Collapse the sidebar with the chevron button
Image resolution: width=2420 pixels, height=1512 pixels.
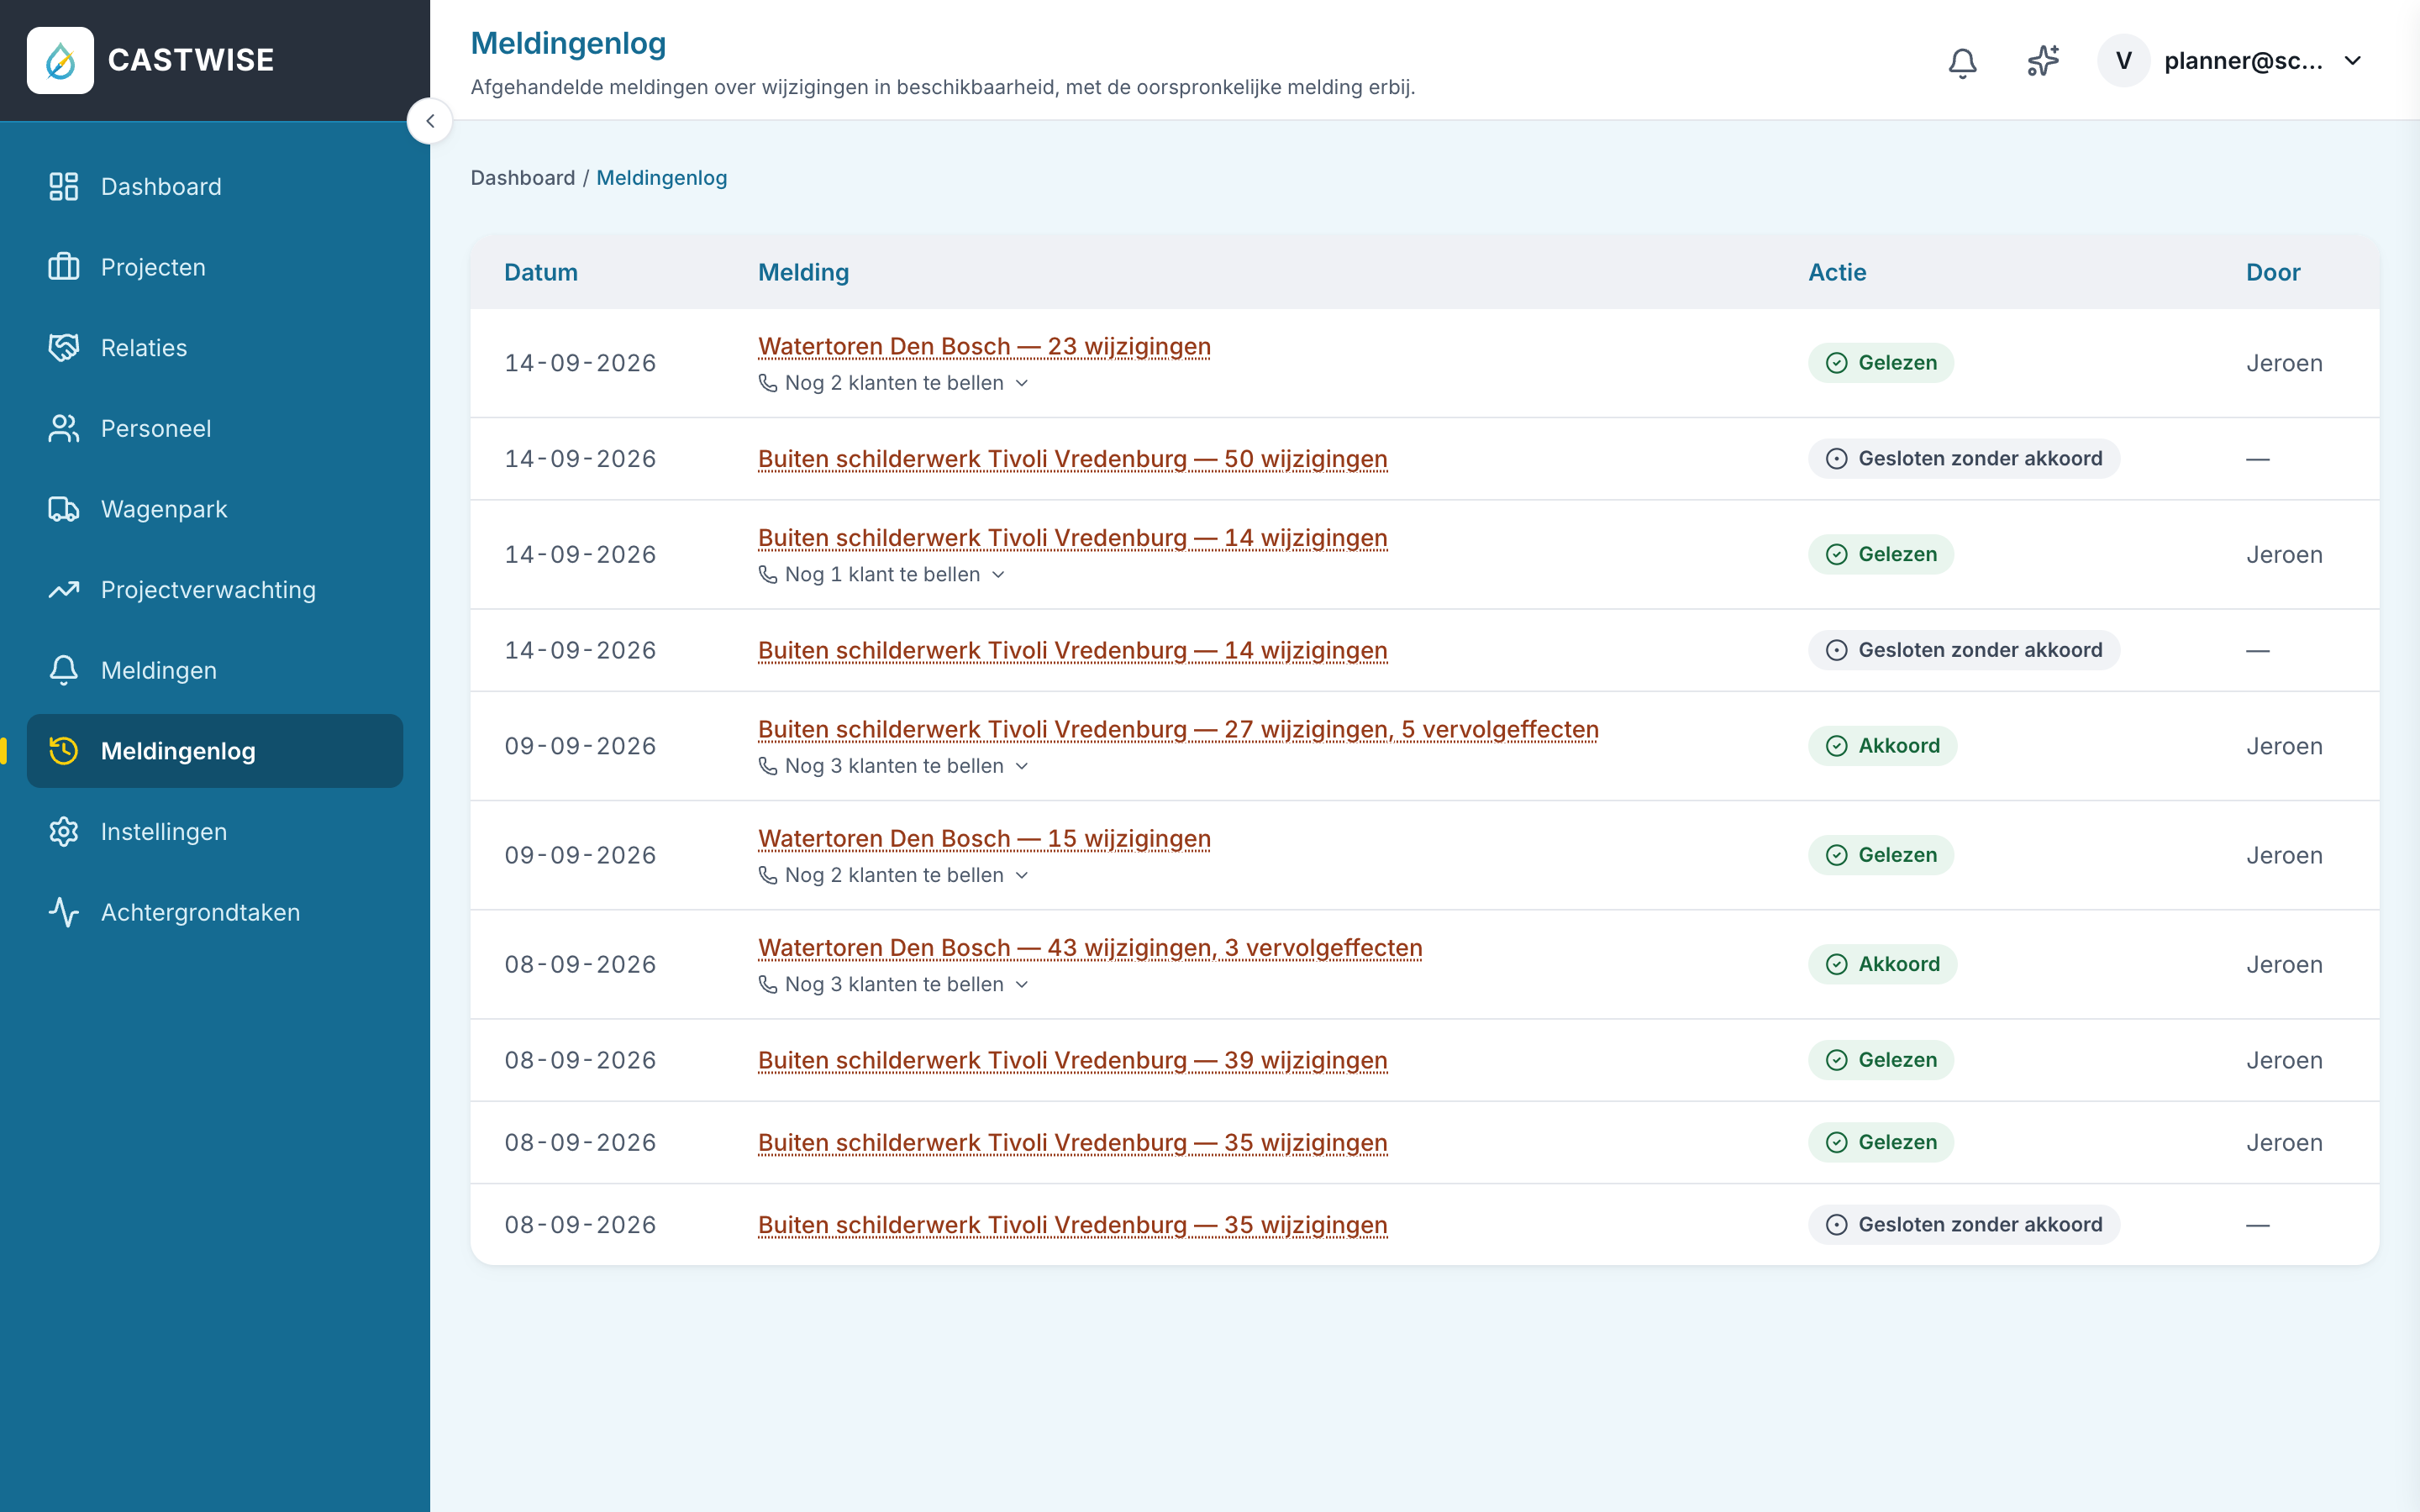pos(430,121)
